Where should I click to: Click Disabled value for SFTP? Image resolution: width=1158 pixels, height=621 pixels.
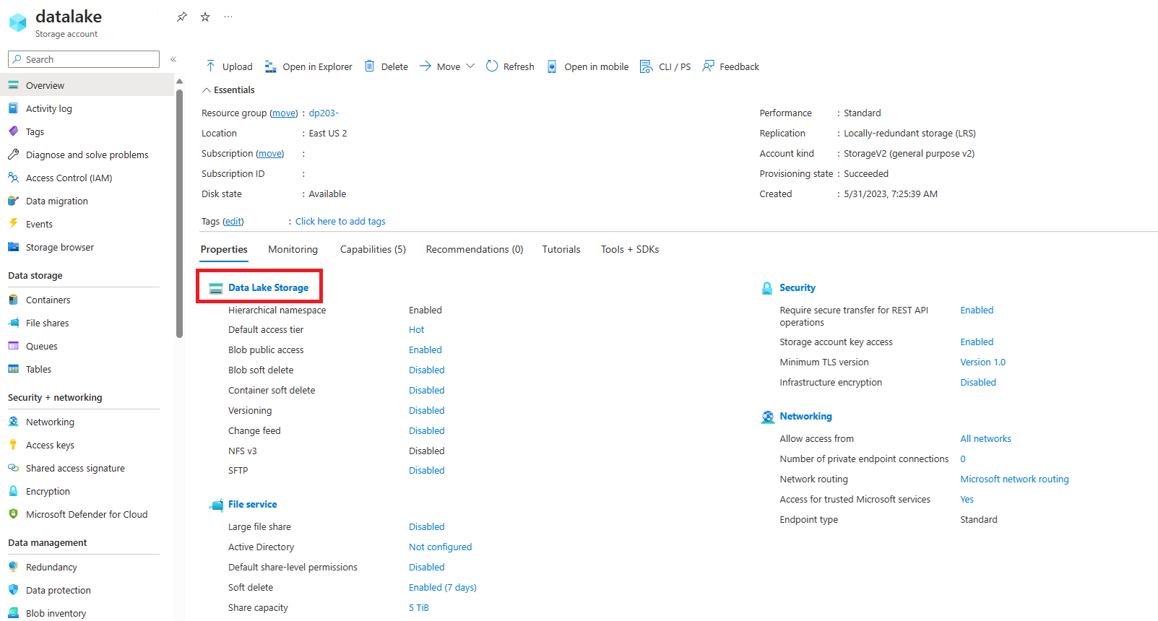[427, 471]
